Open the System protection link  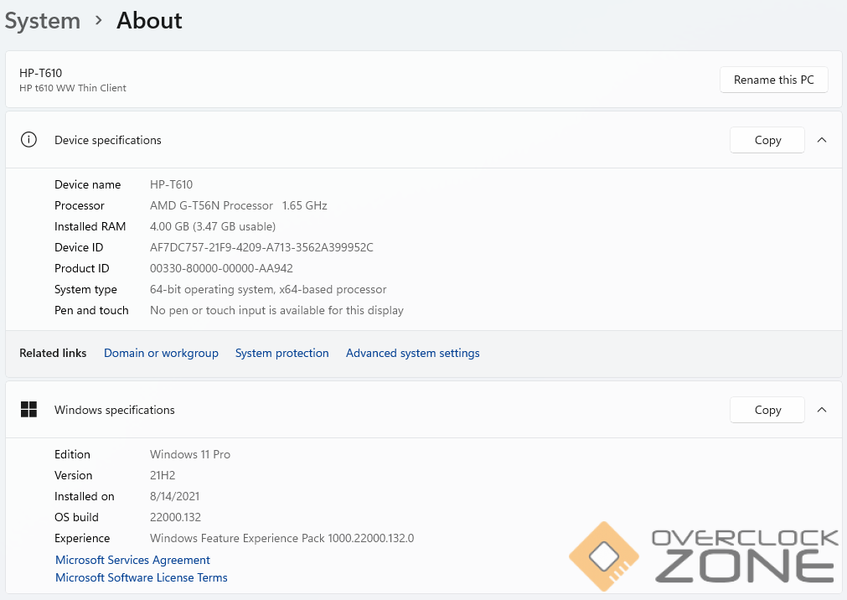click(x=281, y=354)
